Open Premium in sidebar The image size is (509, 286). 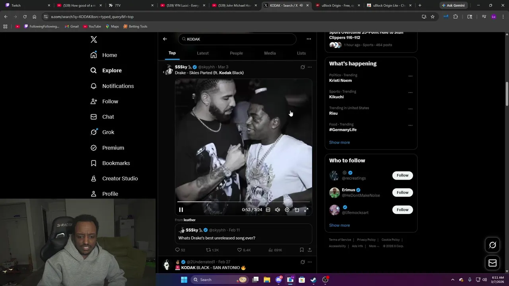[108, 148]
